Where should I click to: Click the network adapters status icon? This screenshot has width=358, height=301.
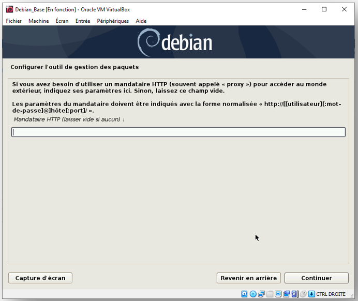[x=261, y=294]
